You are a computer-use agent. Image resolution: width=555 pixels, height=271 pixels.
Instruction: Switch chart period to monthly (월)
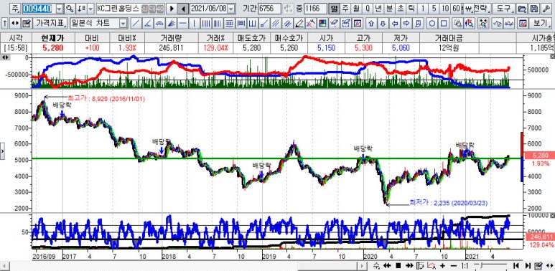[x=355, y=8]
